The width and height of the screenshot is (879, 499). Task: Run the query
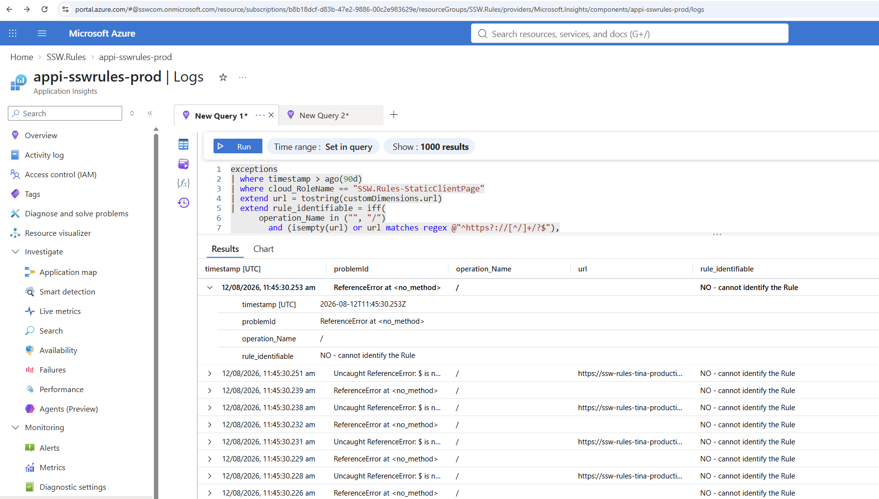[238, 146]
